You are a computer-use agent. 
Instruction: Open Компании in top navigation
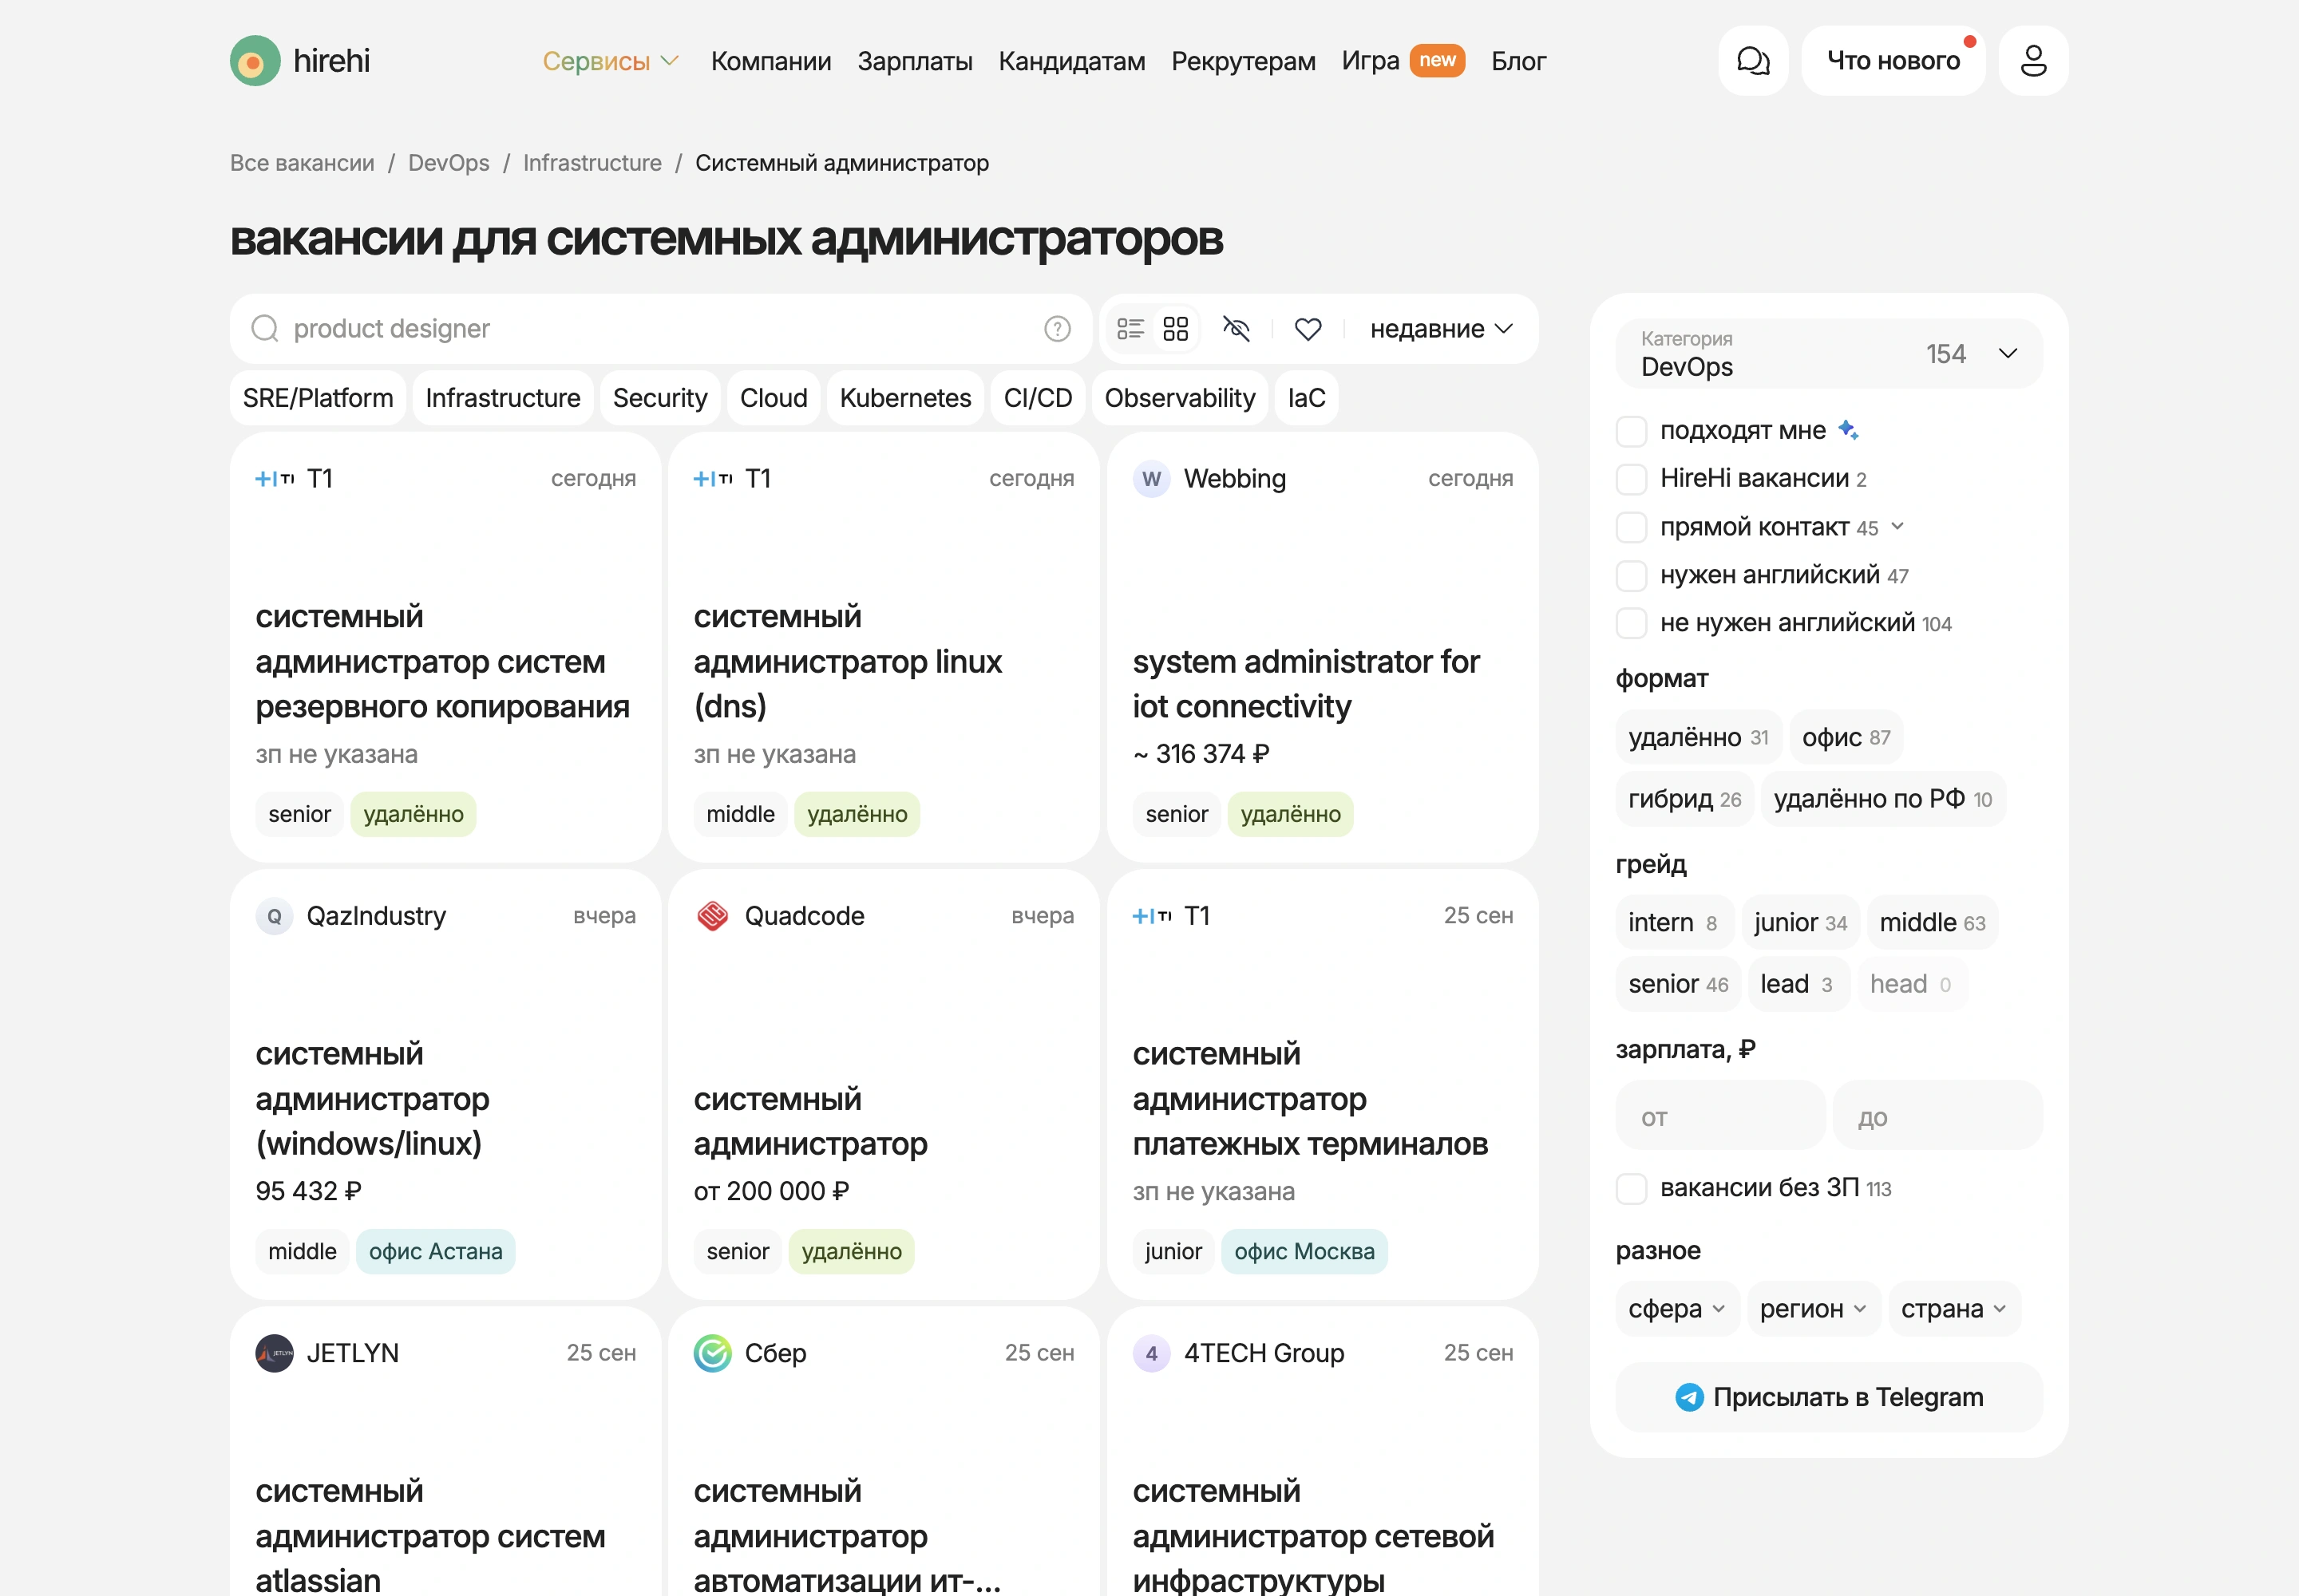click(770, 61)
